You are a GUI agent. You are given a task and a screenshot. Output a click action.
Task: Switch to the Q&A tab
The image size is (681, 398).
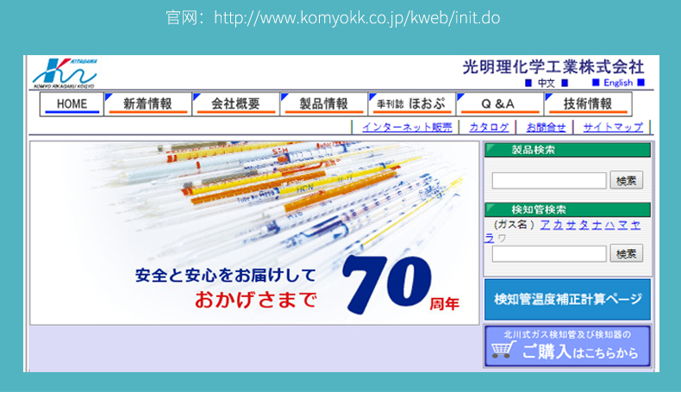[x=499, y=104]
